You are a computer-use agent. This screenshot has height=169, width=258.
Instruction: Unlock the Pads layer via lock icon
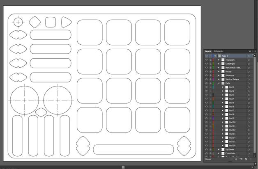[210, 83]
